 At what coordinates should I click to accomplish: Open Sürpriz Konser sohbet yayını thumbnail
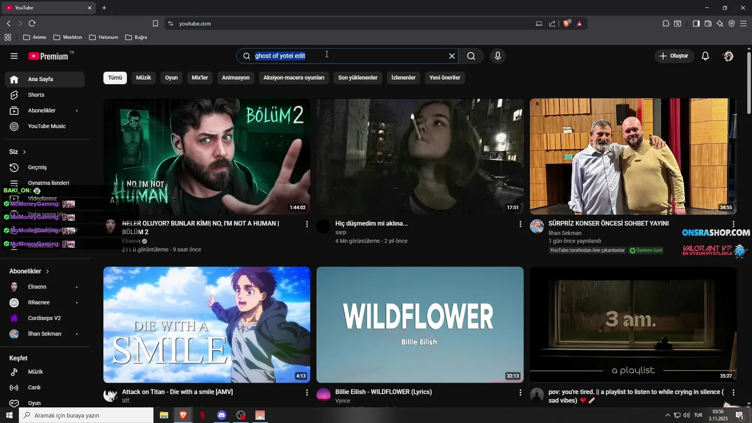point(633,156)
